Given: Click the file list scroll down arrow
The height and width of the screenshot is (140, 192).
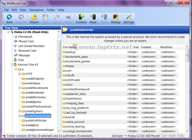Looking at the screenshot, I should click(x=187, y=131).
